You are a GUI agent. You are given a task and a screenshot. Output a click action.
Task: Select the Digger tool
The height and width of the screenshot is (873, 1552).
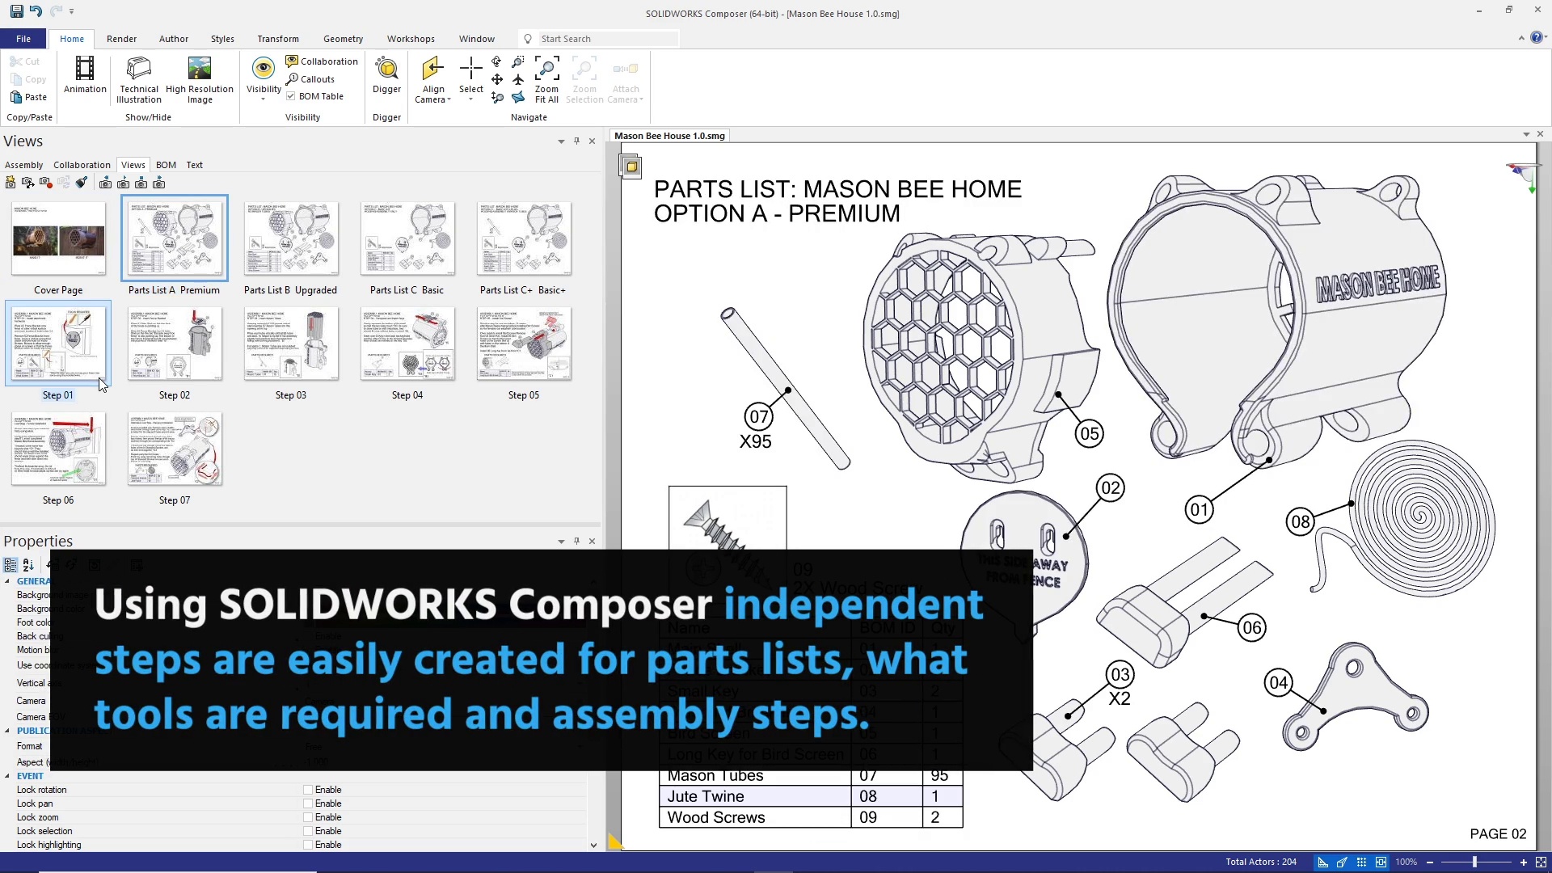click(x=386, y=77)
